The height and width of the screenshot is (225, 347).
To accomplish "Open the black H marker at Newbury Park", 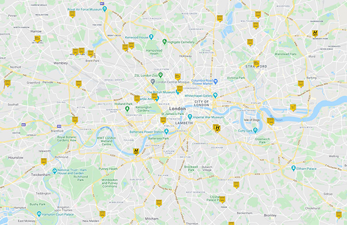I will click(315, 34).
